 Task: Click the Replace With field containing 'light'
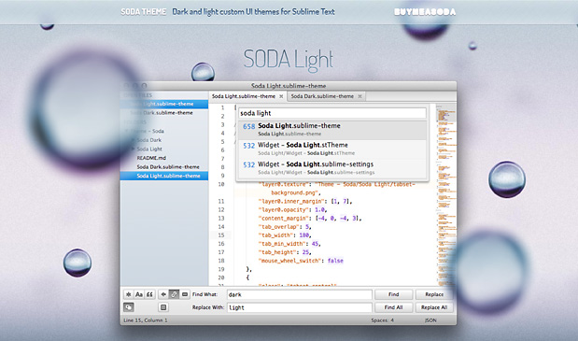pyautogui.click(x=300, y=307)
